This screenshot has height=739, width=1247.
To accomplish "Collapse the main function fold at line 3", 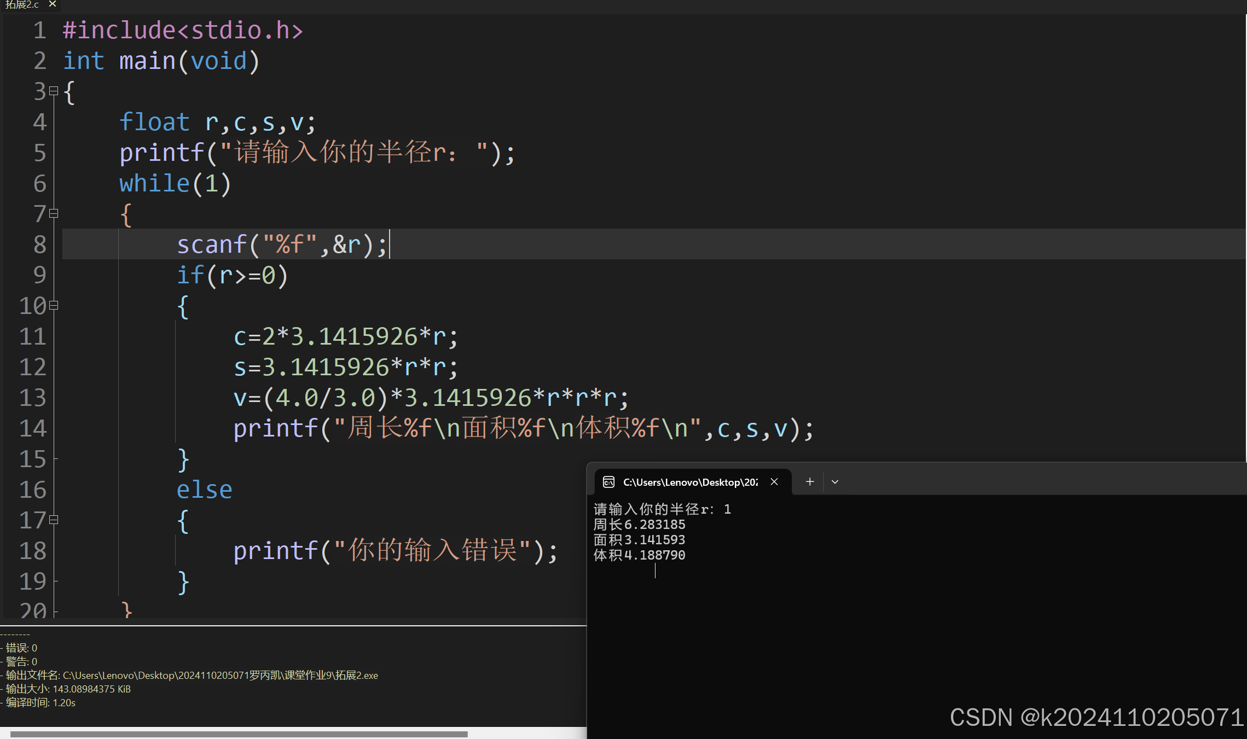I will [x=54, y=91].
